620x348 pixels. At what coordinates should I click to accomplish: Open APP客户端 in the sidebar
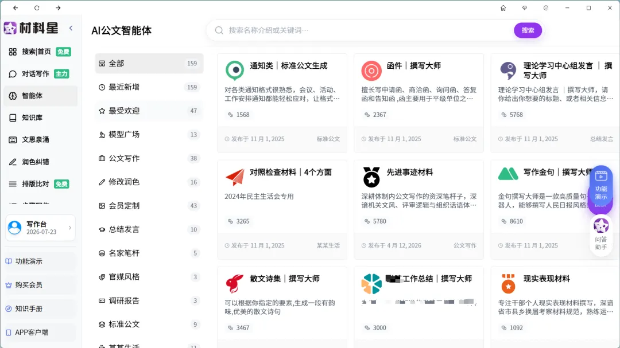40,333
